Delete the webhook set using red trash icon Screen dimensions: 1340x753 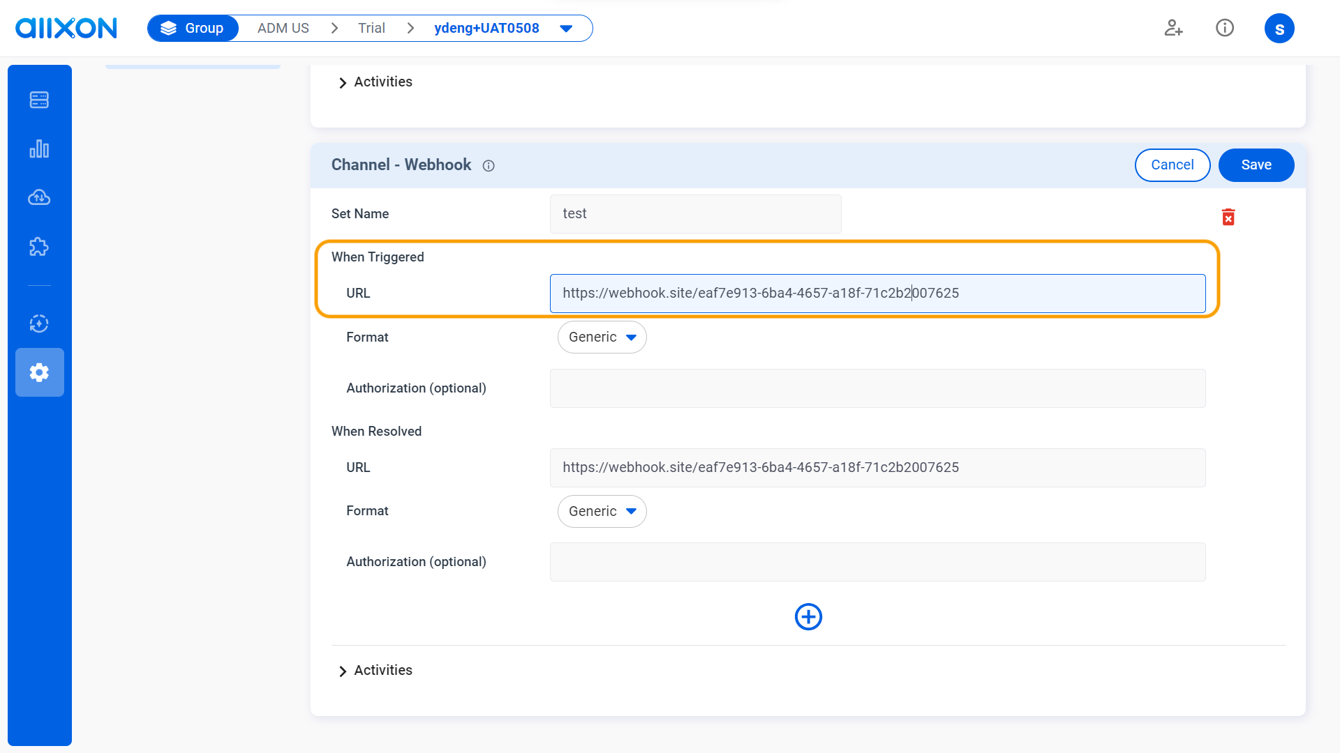[1229, 217]
